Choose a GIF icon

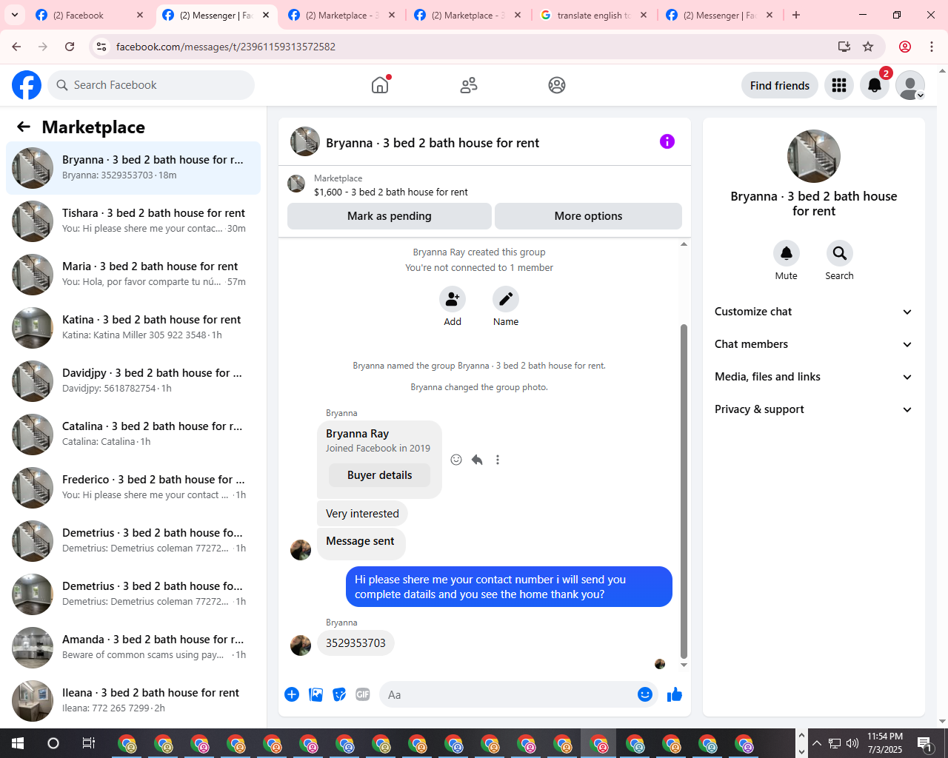point(363,694)
